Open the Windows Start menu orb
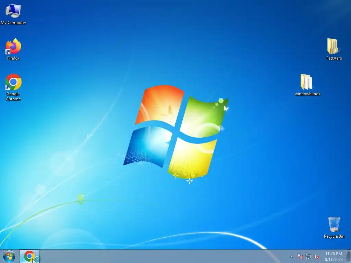 pos(9,256)
